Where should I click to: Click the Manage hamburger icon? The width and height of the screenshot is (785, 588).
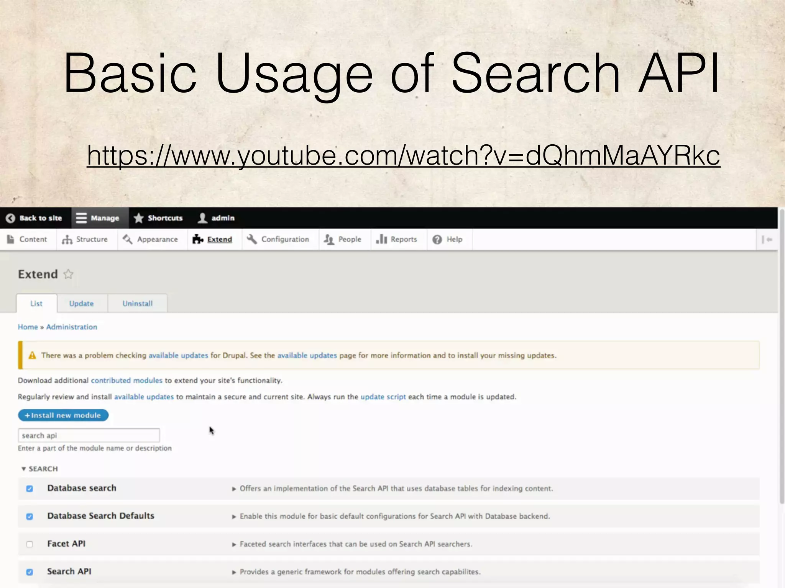tap(81, 218)
